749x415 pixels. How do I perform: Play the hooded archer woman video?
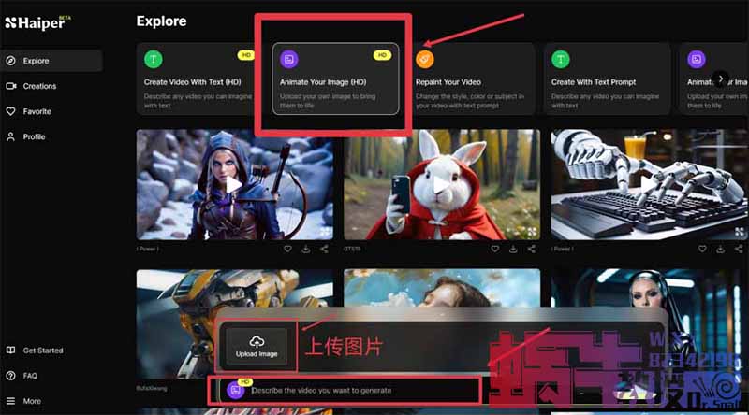(x=234, y=184)
